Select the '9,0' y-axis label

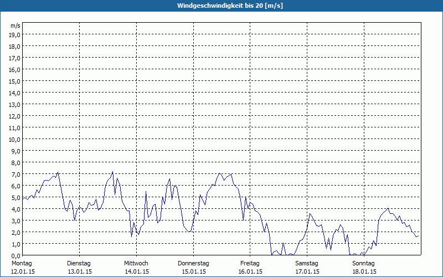coord(16,151)
